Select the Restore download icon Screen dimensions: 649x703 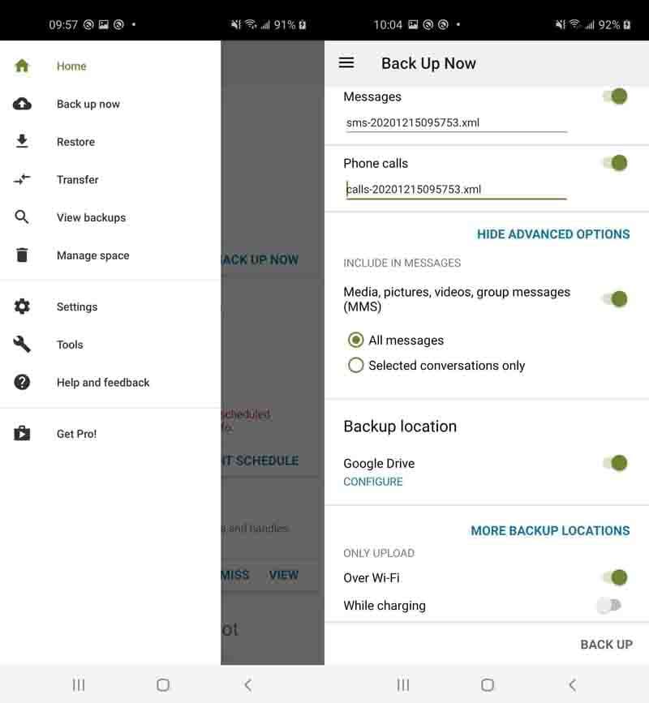click(22, 141)
